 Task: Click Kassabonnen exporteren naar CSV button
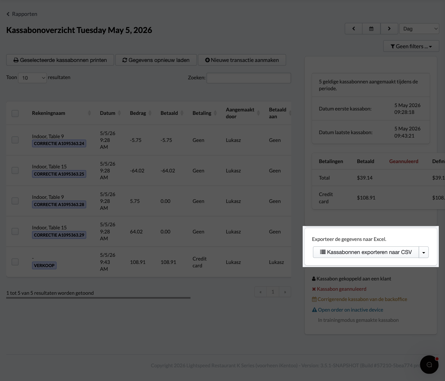tap(366, 252)
